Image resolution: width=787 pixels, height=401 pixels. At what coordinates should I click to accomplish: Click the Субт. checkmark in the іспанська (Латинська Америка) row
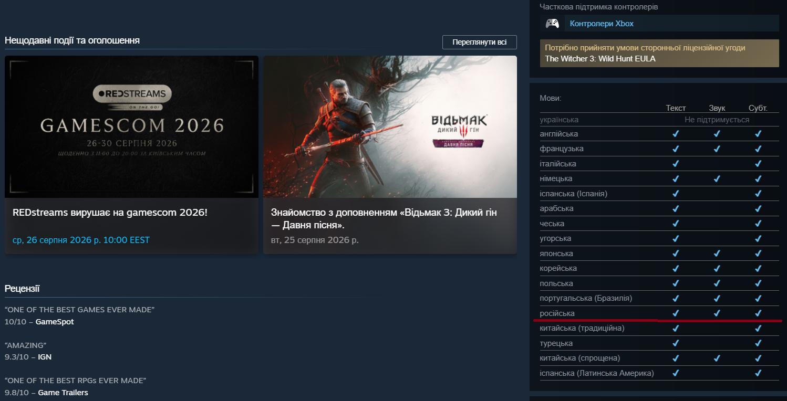point(758,373)
